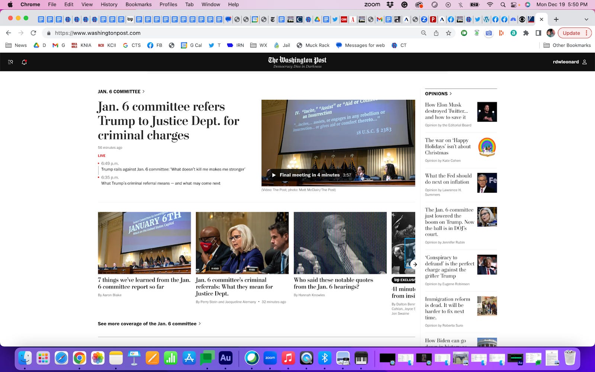Open the File menu
The width and height of the screenshot is (595, 372).
tap(52, 4)
